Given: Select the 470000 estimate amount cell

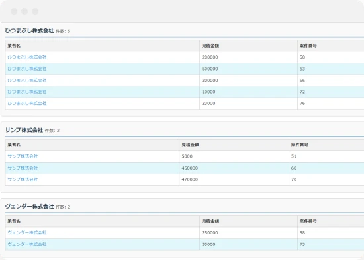Looking at the screenshot, I should (234, 179).
